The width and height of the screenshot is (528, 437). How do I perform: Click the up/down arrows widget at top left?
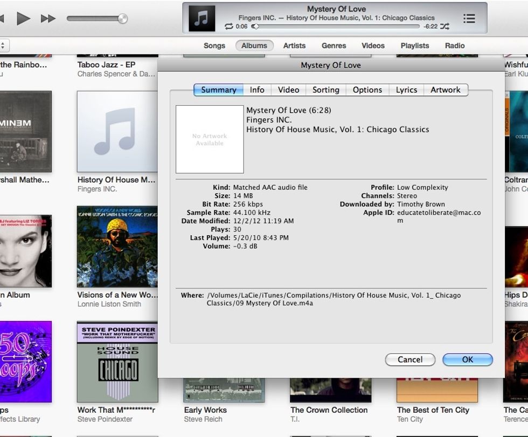tap(3, 46)
